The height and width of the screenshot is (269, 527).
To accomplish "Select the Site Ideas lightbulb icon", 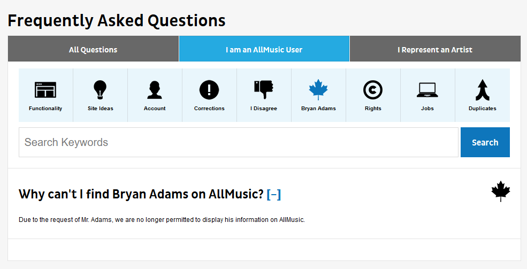I will (100, 89).
